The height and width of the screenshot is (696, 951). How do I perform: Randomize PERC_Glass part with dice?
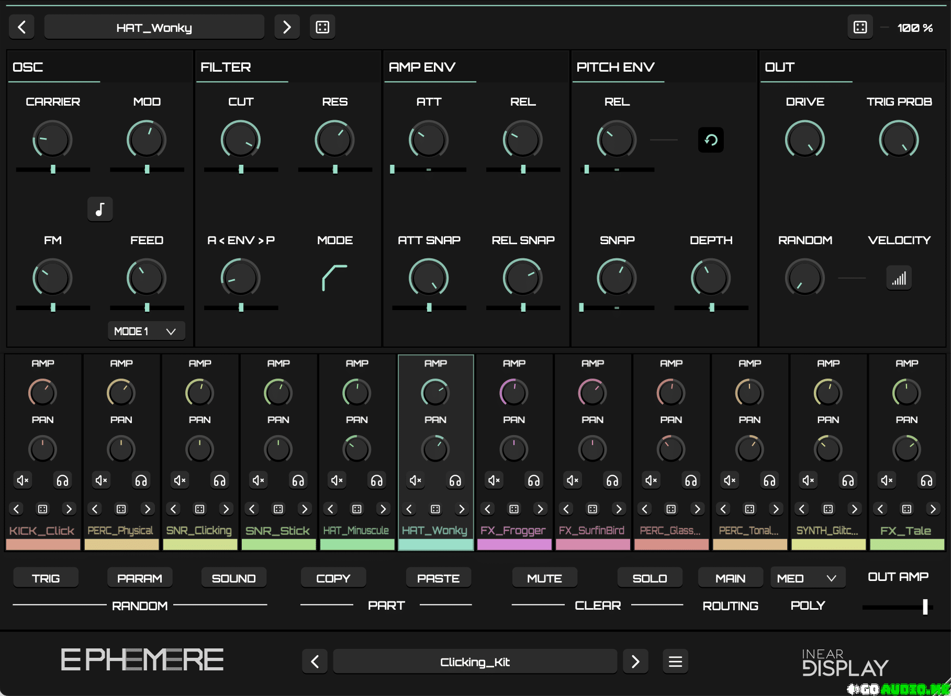click(x=671, y=509)
